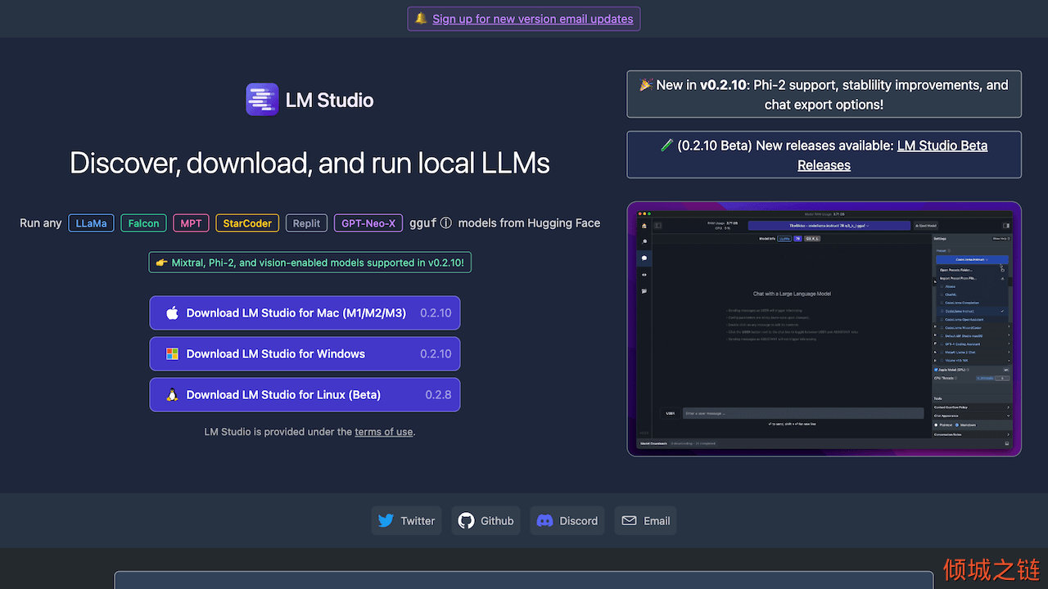Click the Discord logo icon
Screen dimensions: 1048x589
pos(544,520)
